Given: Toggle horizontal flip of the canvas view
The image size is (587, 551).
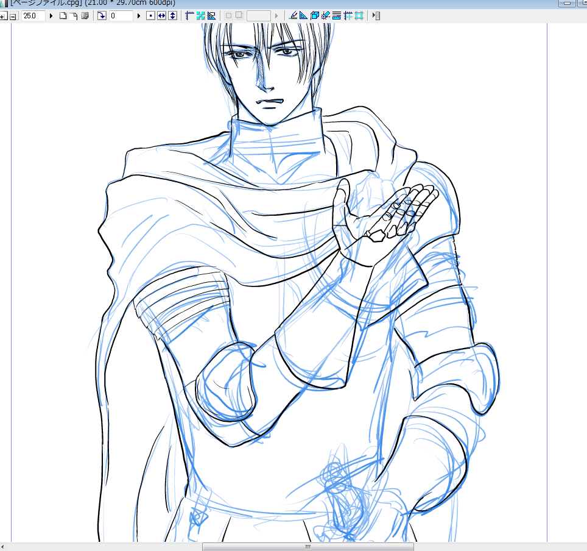Looking at the screenshot, I should point(161,16).
